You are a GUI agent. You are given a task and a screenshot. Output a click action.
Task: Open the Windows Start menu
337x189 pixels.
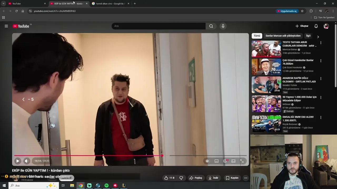point(4,186)
